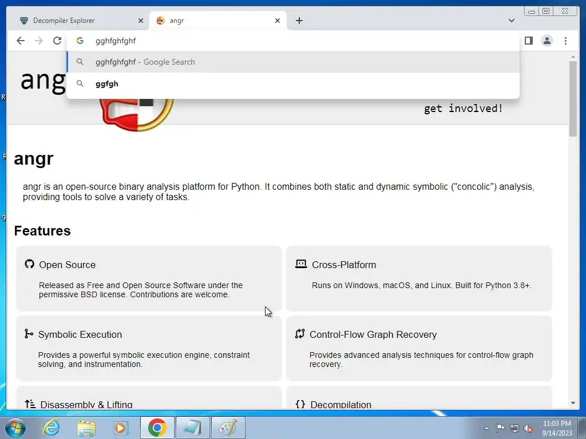Click the 'Open Source' card title

68,265
